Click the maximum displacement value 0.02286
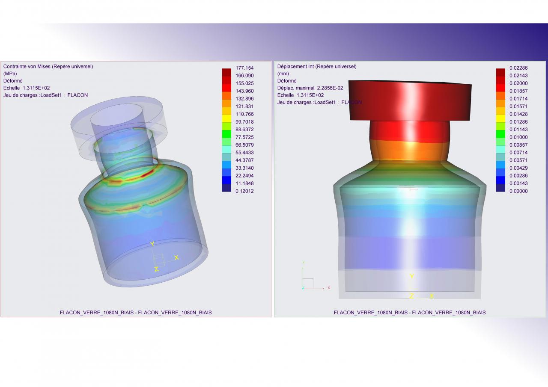 click(518, 68)
